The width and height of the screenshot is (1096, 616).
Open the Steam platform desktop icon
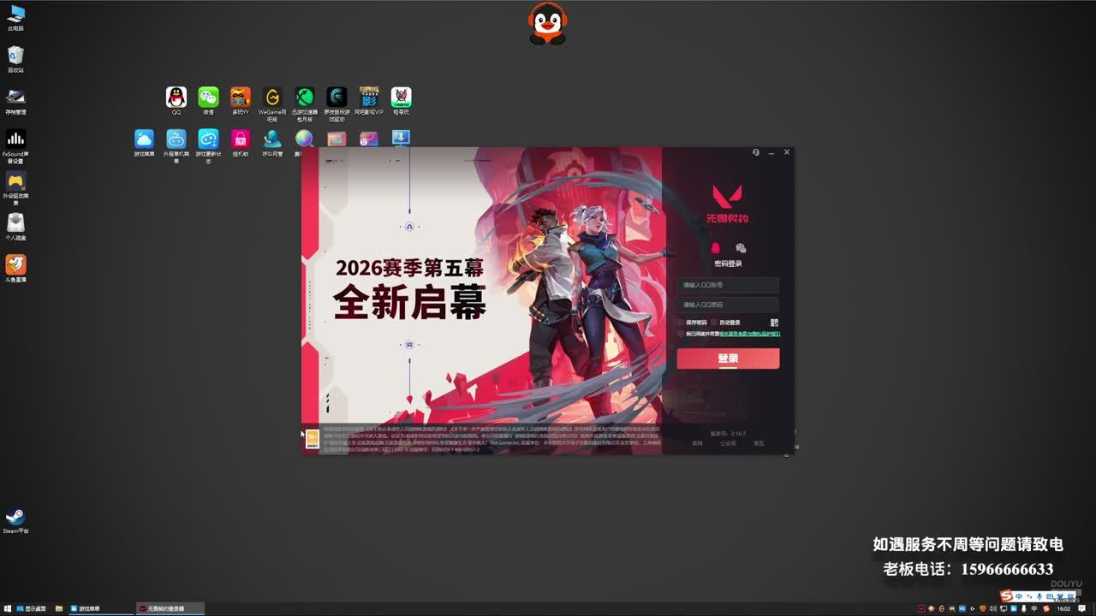[x=15, y=521]
